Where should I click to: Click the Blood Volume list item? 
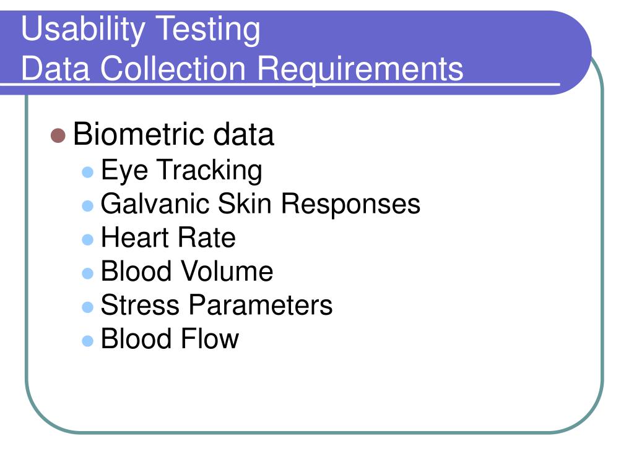pyautogui.click(x=187, y=271)
